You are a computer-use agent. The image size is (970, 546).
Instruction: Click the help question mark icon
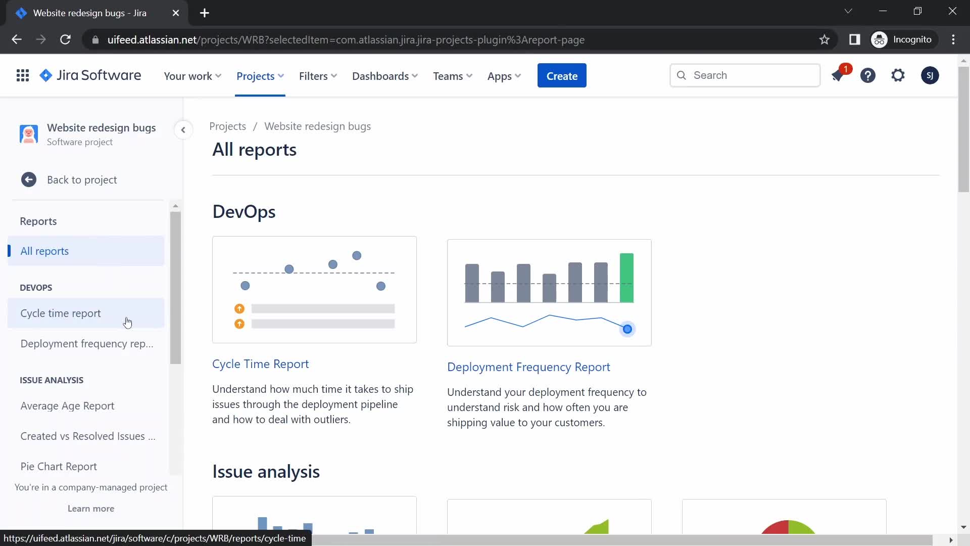(x=868, y=75)
